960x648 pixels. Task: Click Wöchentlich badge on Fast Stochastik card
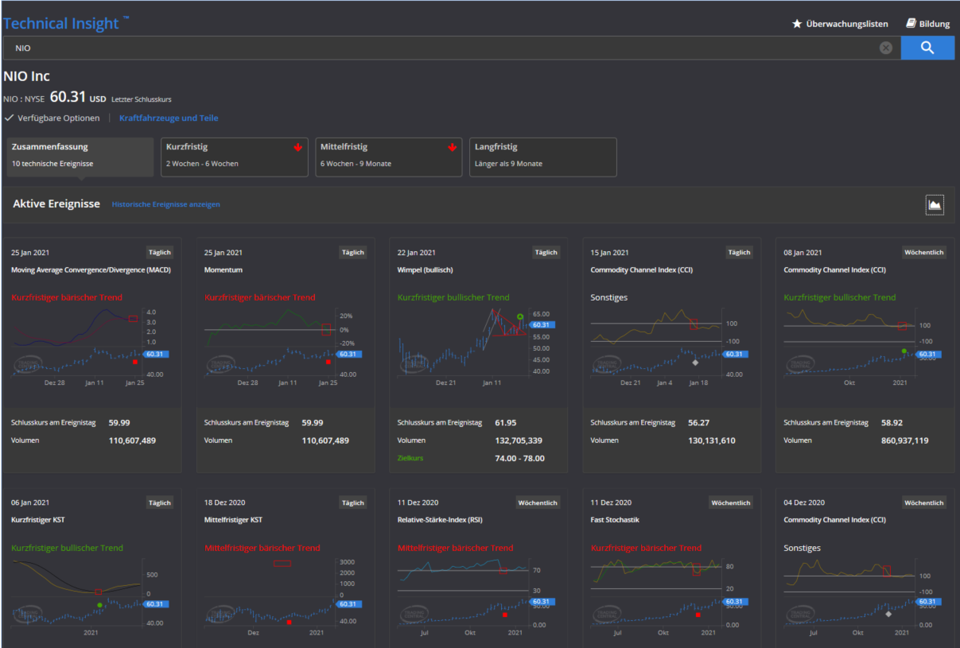731,502
